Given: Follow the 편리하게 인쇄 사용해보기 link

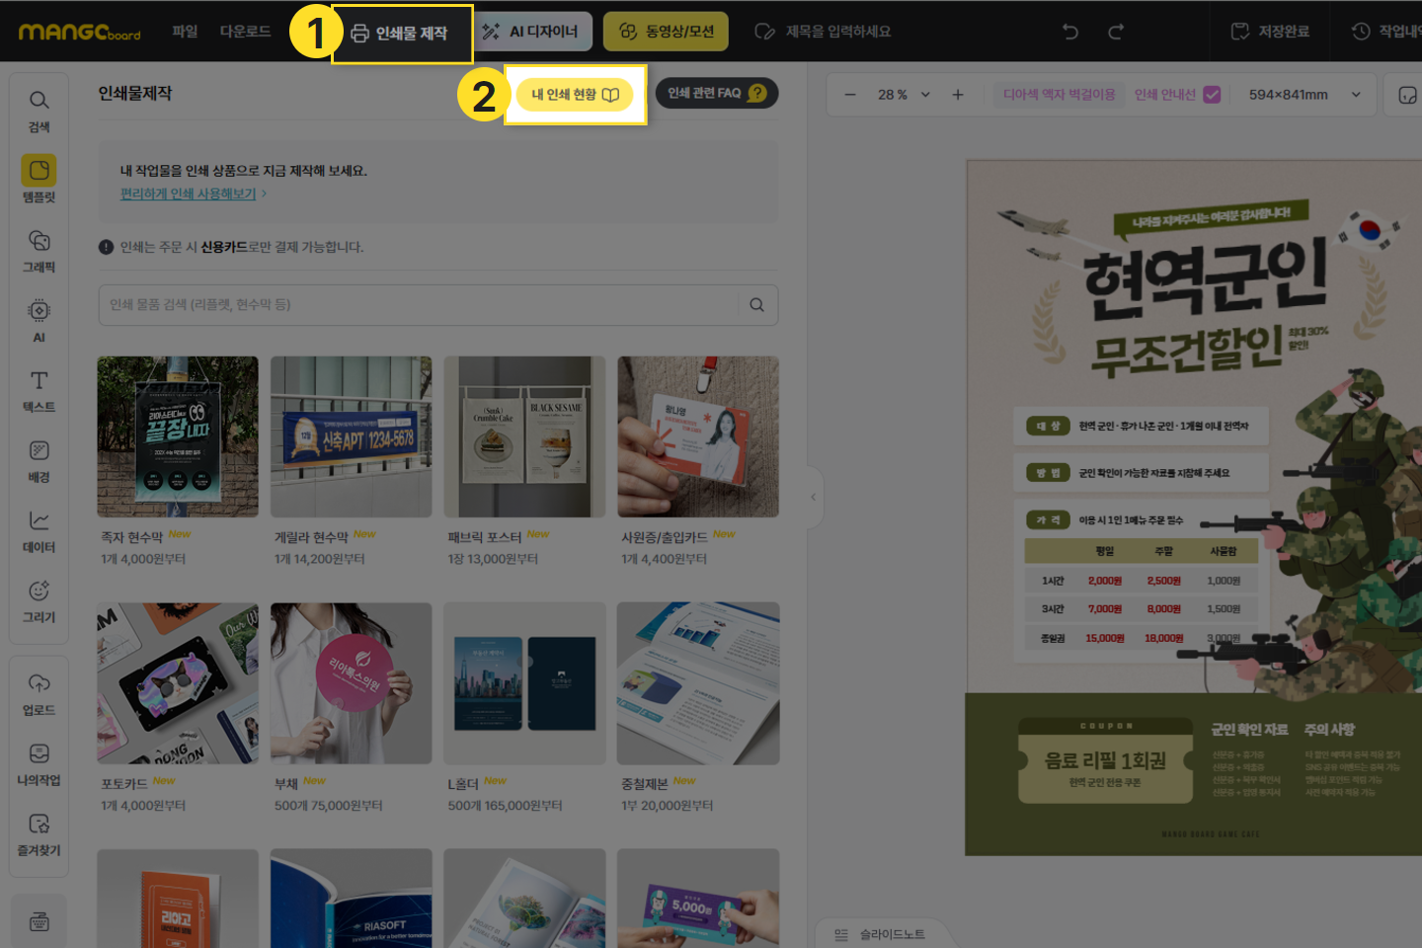Looking at the screenshot, I should (x=194, y=195).
